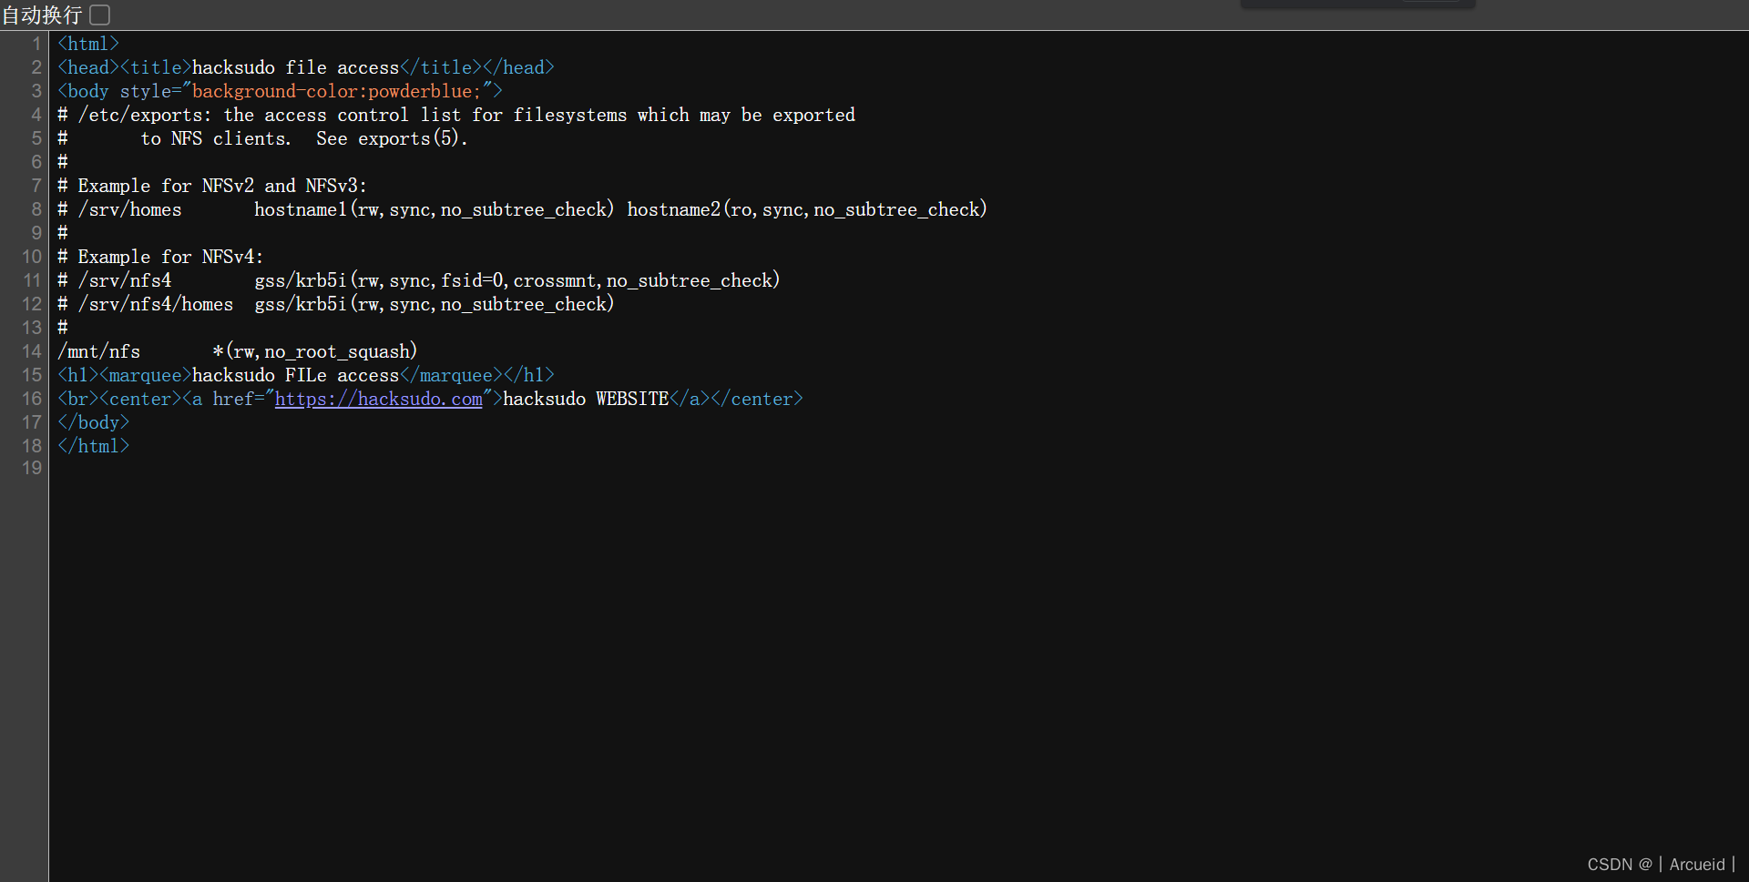Select the hacksudo WEBSITE anchor text
This screenshot has height=882, width=1749.
pyautogui.click(x=586, y=399)
